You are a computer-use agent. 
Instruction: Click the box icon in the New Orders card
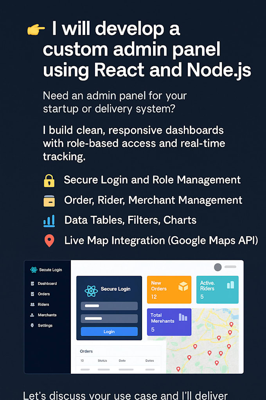tap(183, 287)
